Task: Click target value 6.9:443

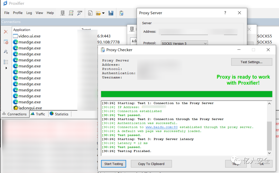Action: coord(104,36)
